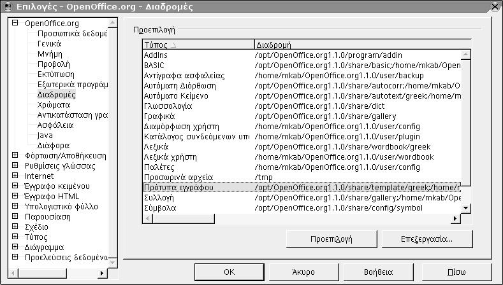Select Προβολή in the options tree
This screenshot has width=503, height=285.
(x=54, y=64)
